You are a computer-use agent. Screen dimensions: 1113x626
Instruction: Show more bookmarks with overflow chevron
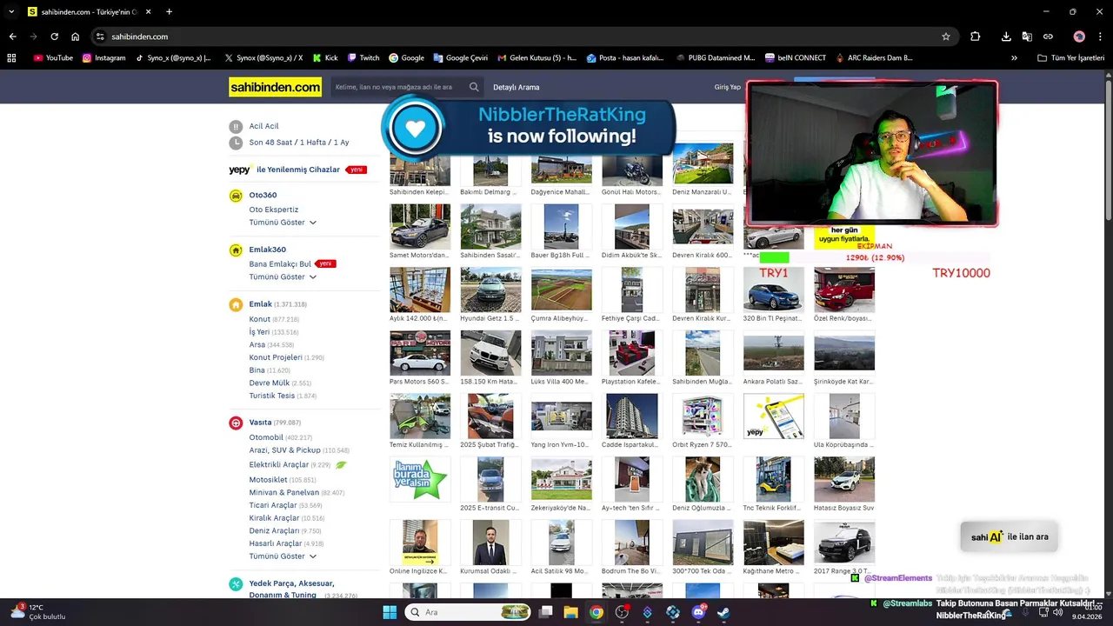tap(1014, 58)
